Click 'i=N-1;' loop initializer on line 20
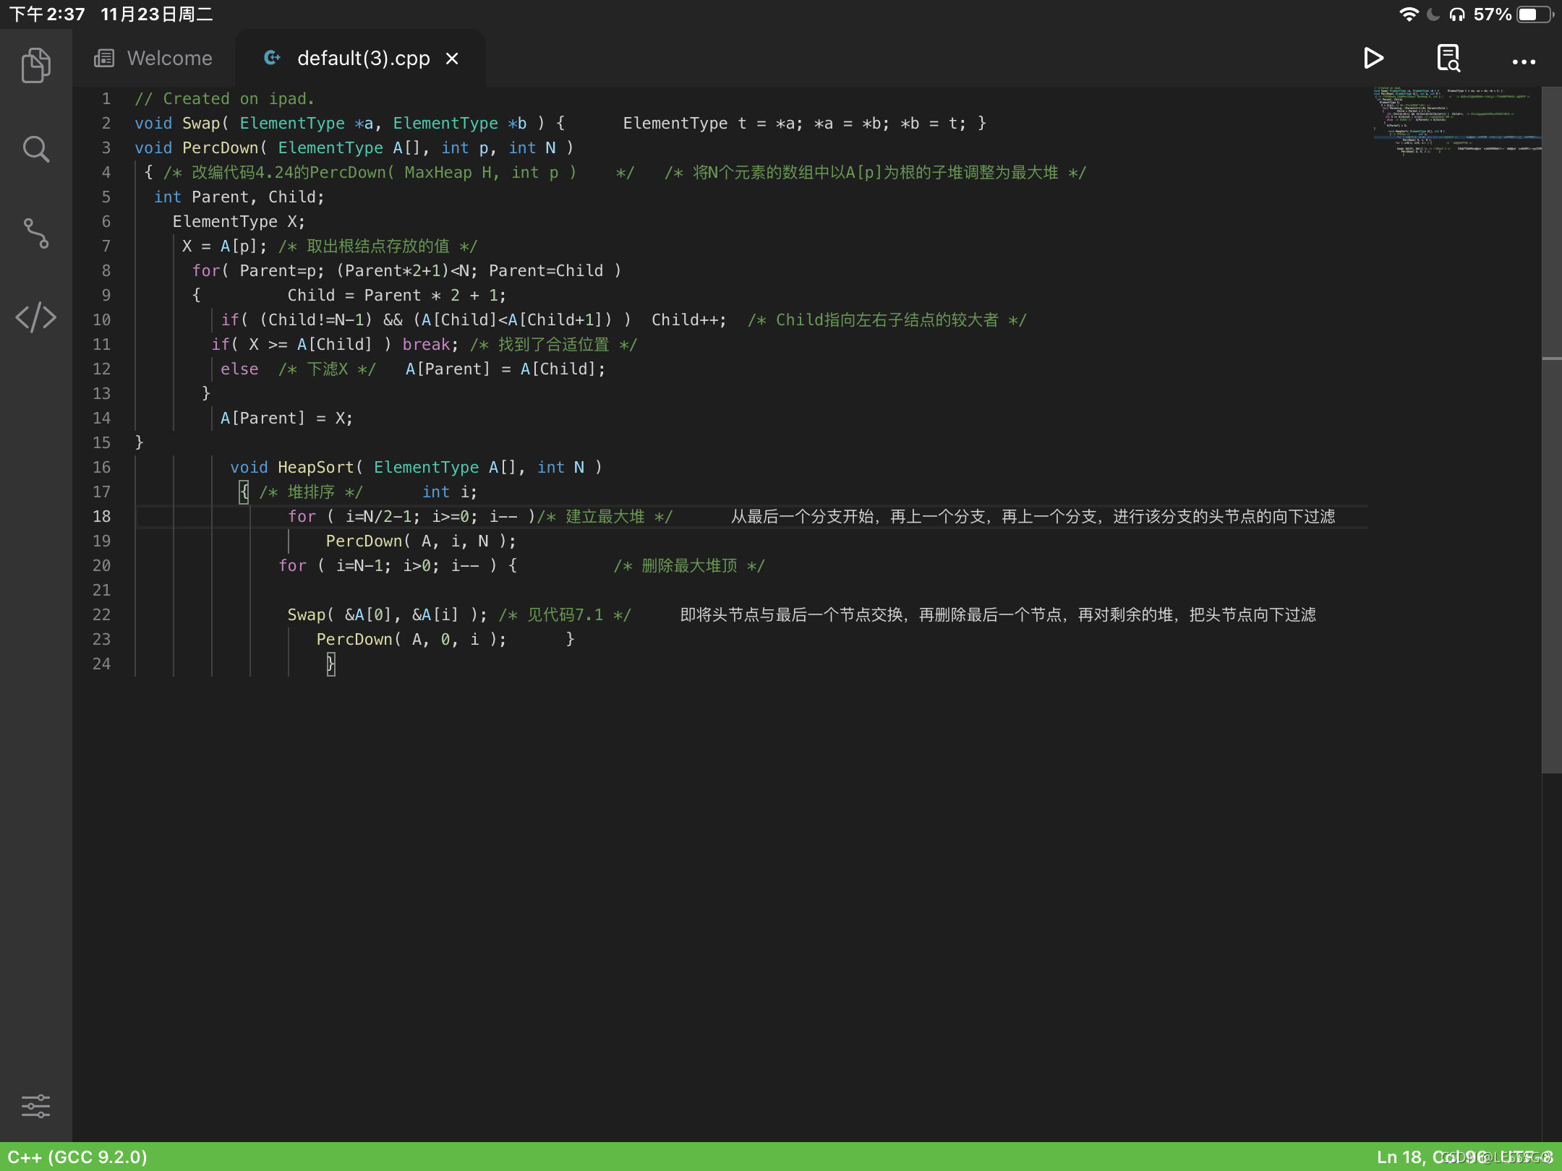 click(x=364, y=566)
